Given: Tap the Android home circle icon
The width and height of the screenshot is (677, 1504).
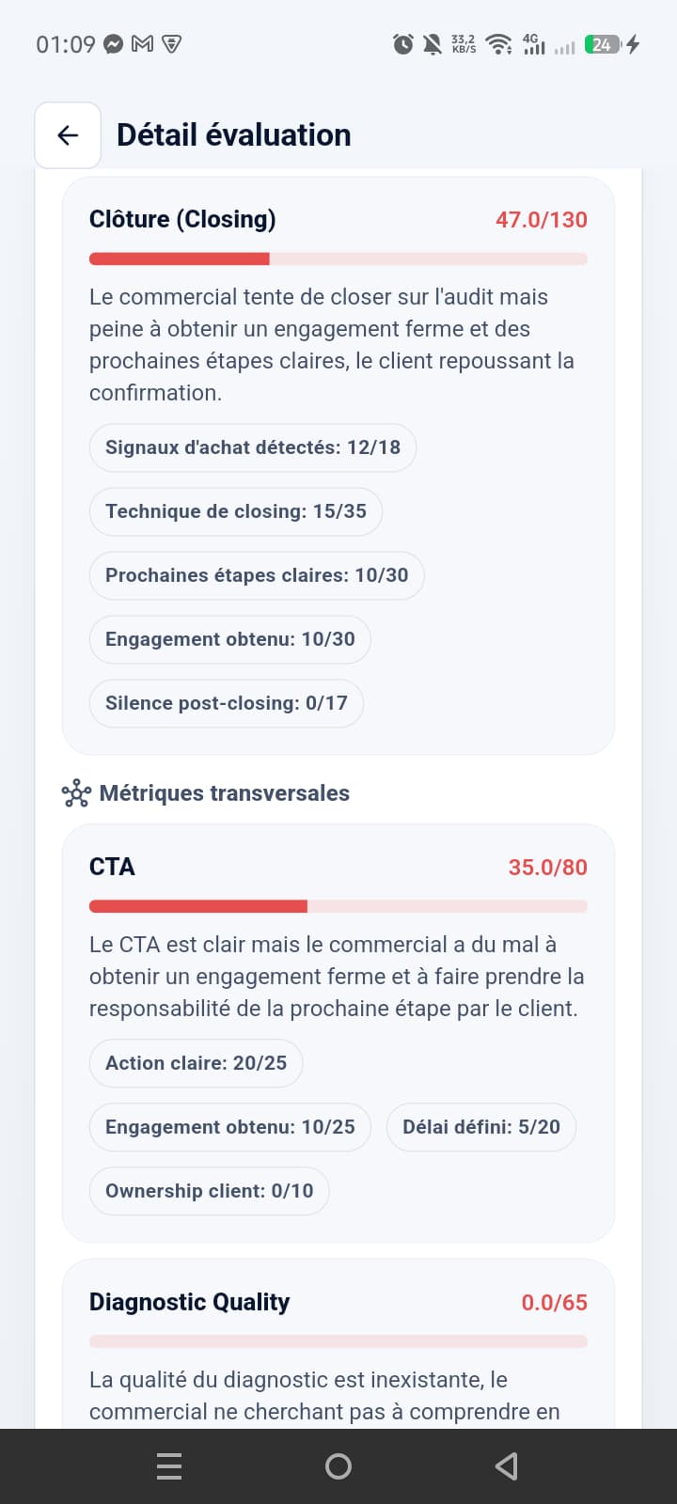Looking at the screenshot, I should pos(338,1466).
